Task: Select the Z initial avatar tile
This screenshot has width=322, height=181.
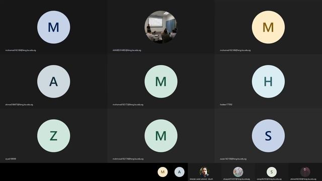Action: tap(54, 136)
